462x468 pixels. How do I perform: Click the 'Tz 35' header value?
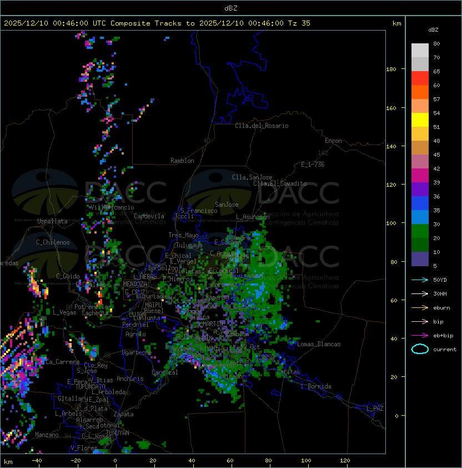(x=299, y=23)
